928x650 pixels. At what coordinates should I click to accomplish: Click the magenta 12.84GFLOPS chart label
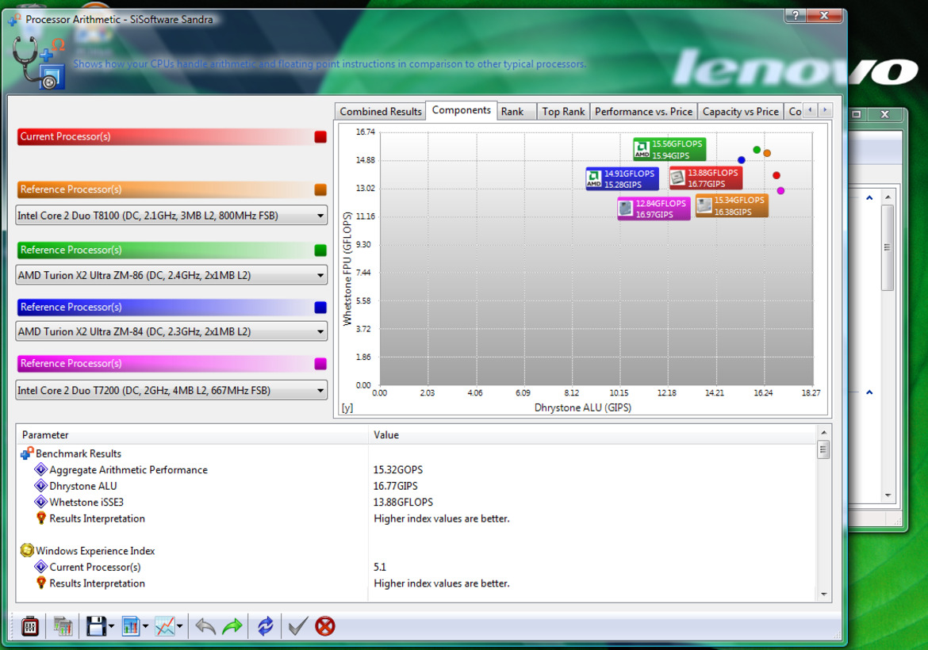coord(654,208)
